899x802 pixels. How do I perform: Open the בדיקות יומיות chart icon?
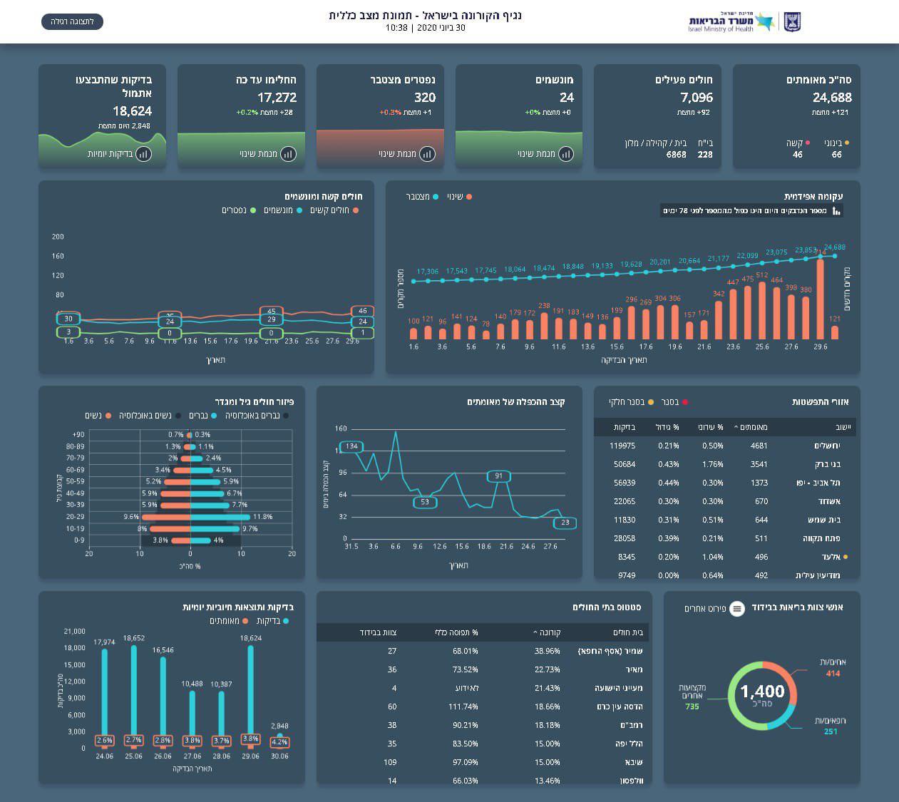click(x=143, y=153)
